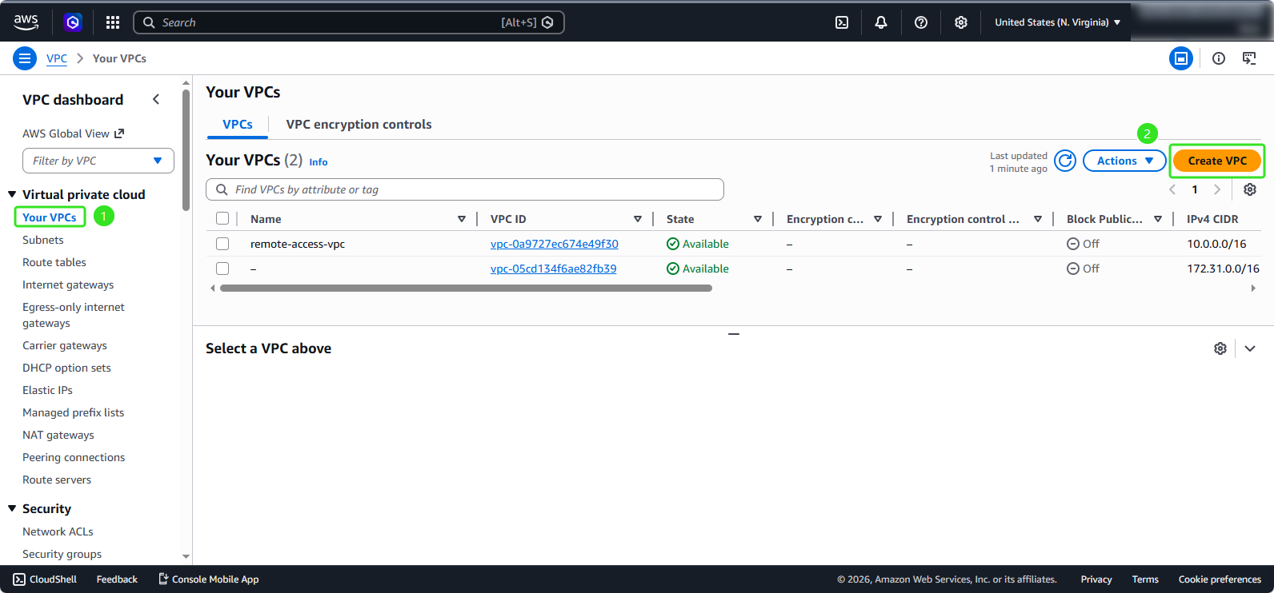Open DHCP option sets in the sidebar
1274x593 pixels.
click(x=66, y=368)
